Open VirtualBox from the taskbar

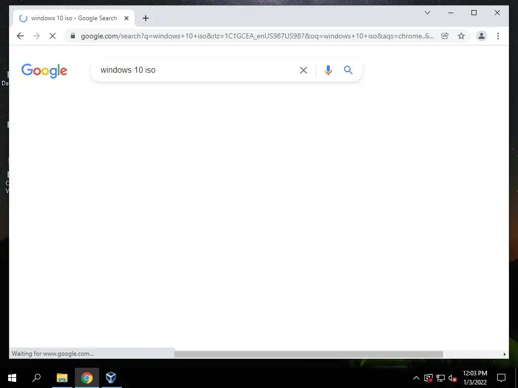click(x=111, y=377)
